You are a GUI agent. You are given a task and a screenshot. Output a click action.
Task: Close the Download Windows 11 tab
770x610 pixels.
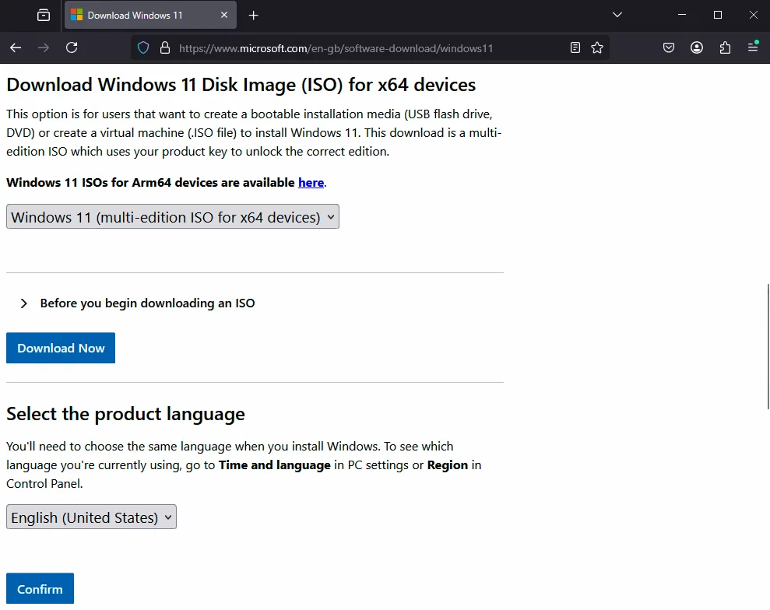pos(224,16)
